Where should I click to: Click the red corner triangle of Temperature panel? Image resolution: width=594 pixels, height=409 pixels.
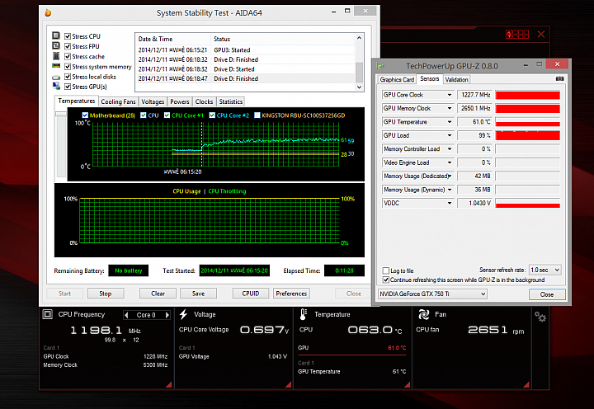(408, 385)
